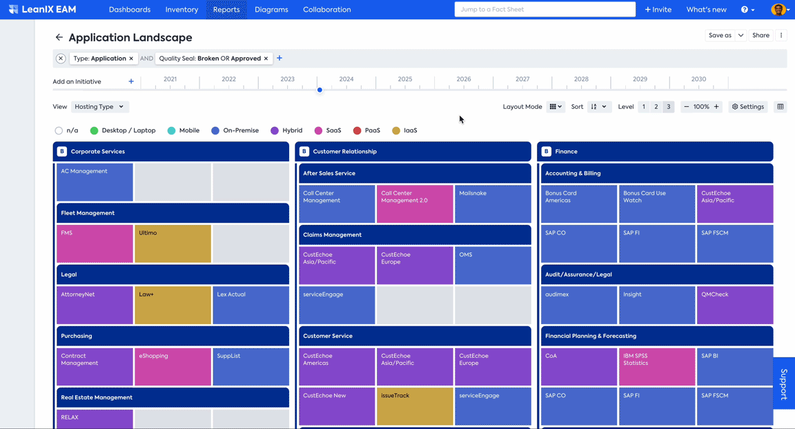The width and height of the screenshot is (795, 429).
Task: Click the LeanIX EAM logo
Action: pos(43,9)
